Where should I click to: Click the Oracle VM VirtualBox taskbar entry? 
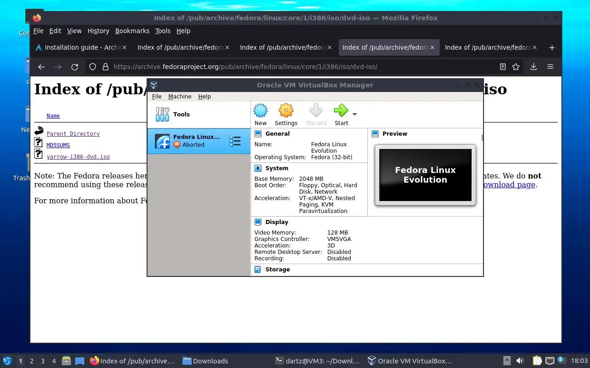click(410, 361)
